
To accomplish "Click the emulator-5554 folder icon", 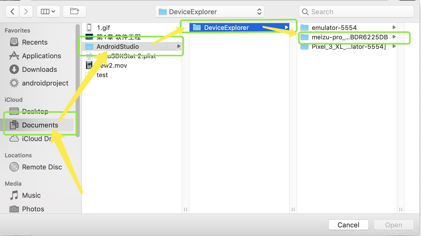I will pyautogui.click(x=304, y=28).
